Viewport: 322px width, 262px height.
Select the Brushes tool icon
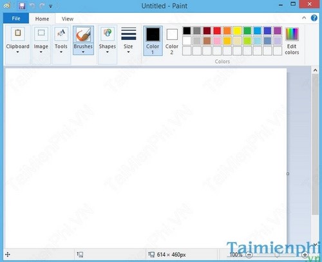tap(83, 34)
